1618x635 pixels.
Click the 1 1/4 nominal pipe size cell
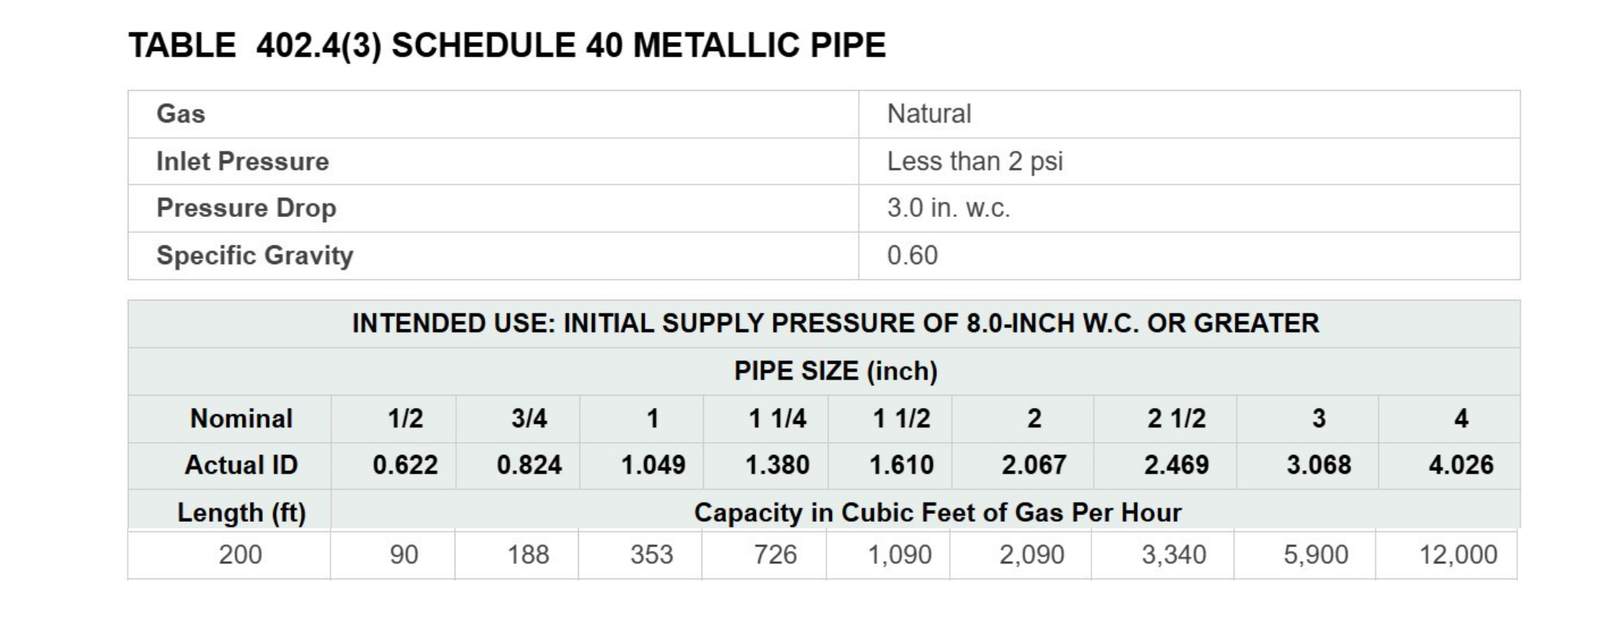(x=777, y=419)
